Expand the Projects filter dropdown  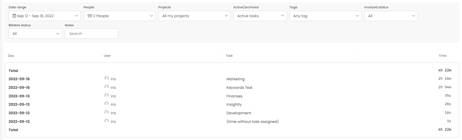pos(194,16)
